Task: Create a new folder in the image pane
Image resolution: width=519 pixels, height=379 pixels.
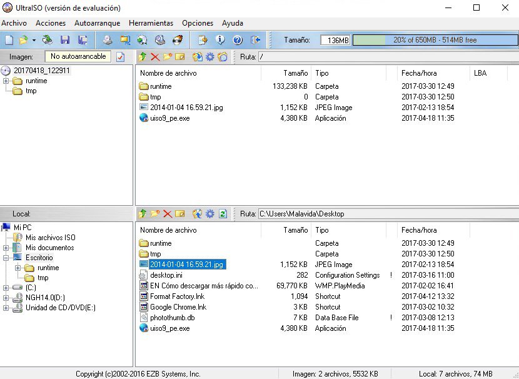Action: pyautogui.click(x=168, y=57)
